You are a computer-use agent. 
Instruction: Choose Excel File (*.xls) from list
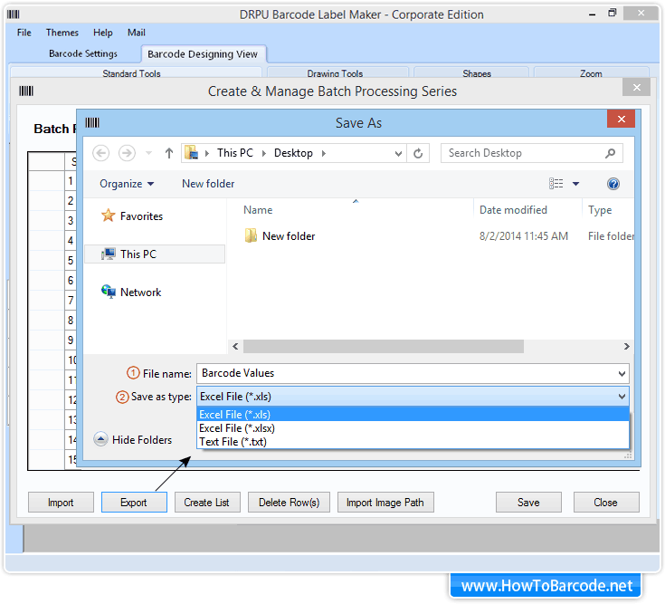point(413,414)
